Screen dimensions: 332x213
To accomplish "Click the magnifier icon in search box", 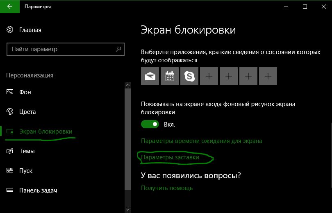I will 118,49.
